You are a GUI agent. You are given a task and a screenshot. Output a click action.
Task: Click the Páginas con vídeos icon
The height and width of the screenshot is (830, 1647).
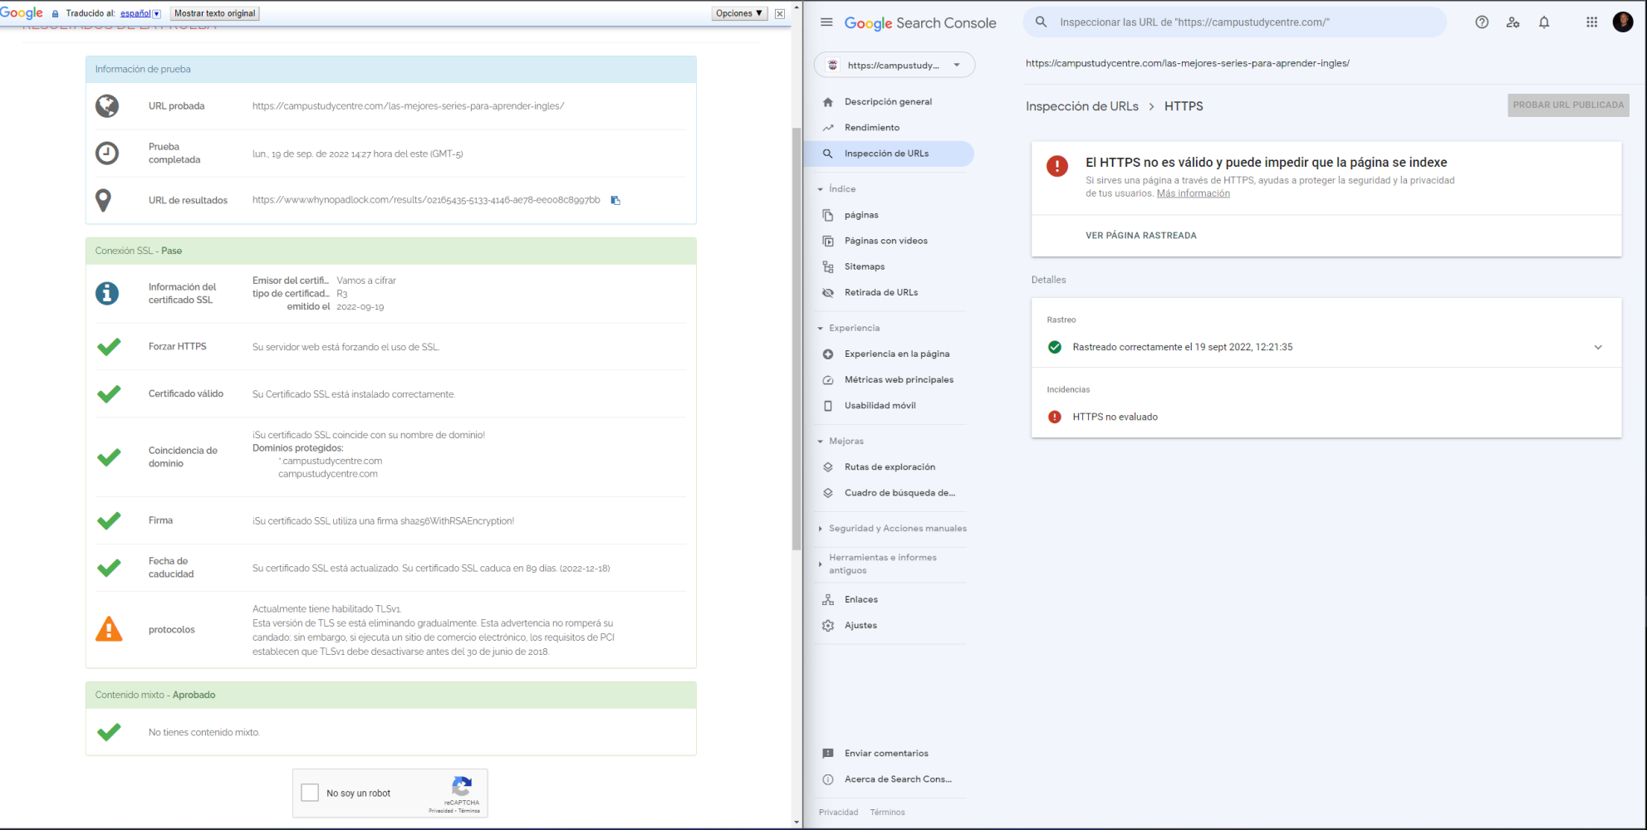(828, 241)
